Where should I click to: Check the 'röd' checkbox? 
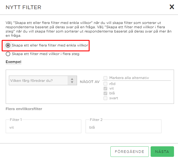click(105, 84)
